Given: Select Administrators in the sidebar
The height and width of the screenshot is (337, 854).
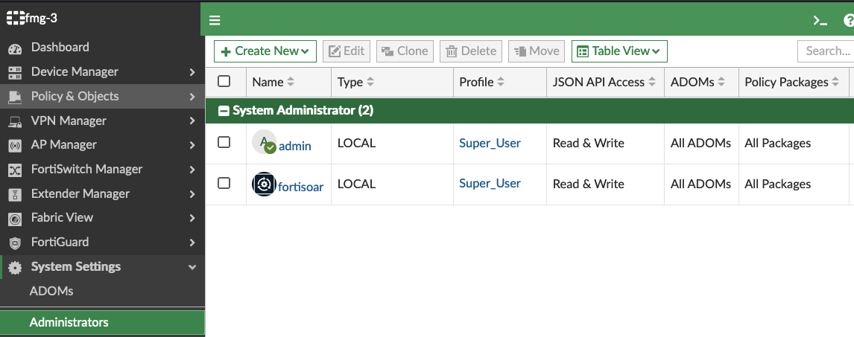Looking at the screenshot, I should pyautogui.click(x=102, y=322).
